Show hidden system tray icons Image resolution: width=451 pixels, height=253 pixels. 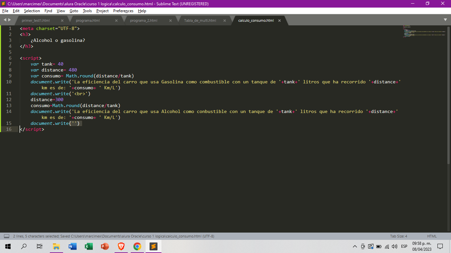(355, 246)
